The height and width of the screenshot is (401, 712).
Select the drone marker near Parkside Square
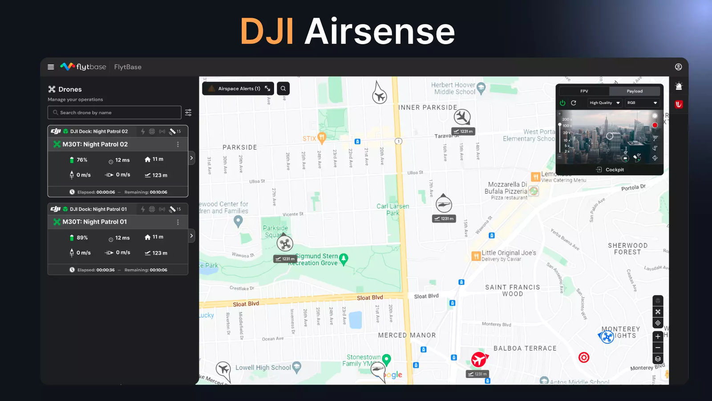click(x=285, y=244)
